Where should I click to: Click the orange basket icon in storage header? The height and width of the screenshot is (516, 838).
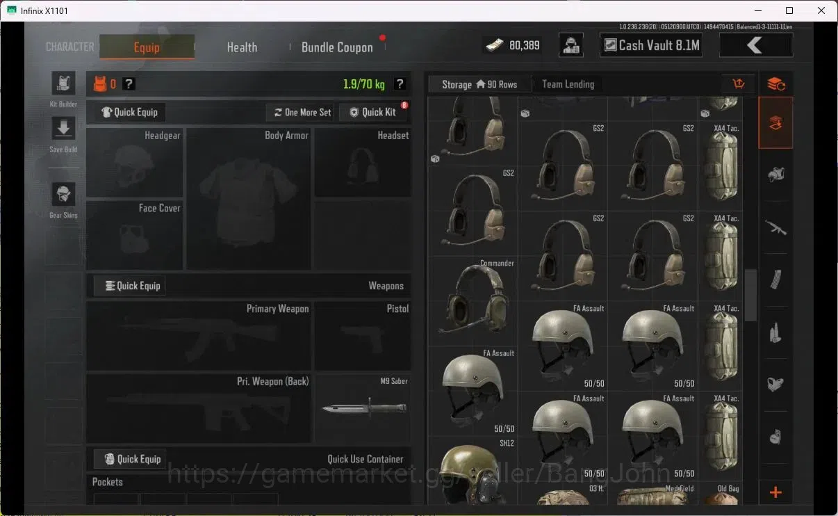[739, 84]
